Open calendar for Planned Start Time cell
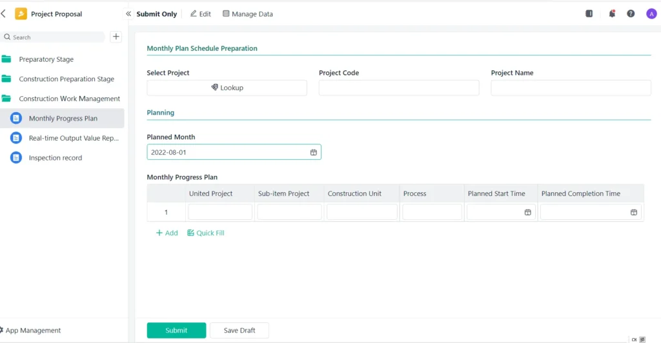 [x=527, y=212]
